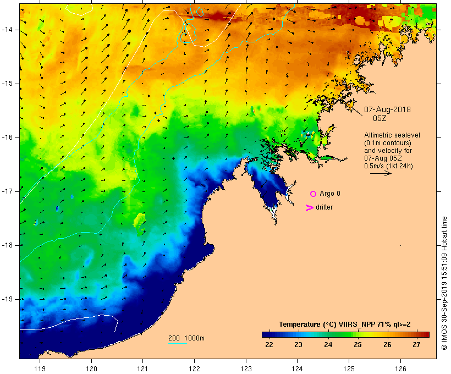Click the IMOS copyright timestamp text

[x=444, y=283]
